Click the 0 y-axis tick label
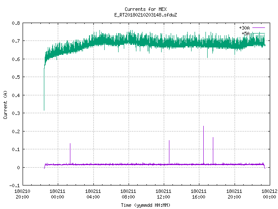Screen dimensions: 278x209 18,167
